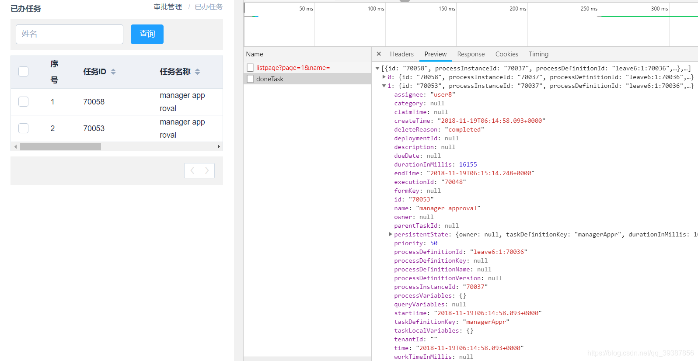This screenshot has height=361, width=698.
Task: Click the createTime value line
Action: click(x=470, y=121)
